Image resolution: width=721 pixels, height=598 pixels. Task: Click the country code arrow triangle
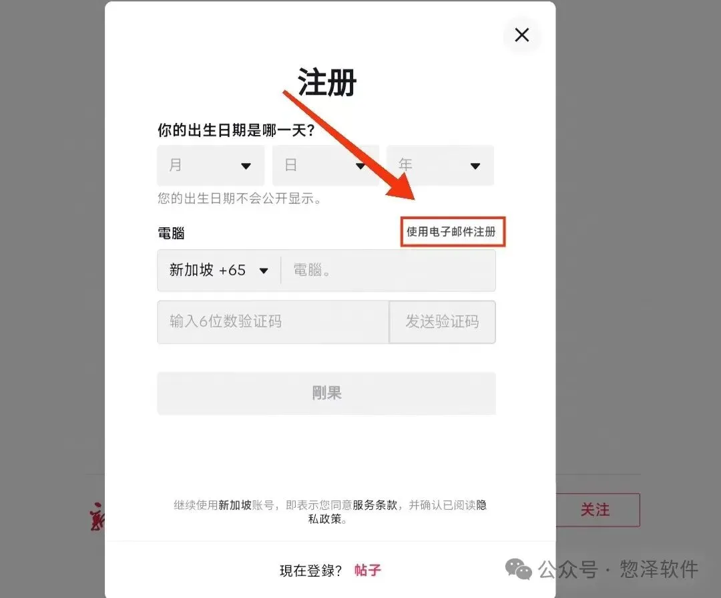(264, 271)
